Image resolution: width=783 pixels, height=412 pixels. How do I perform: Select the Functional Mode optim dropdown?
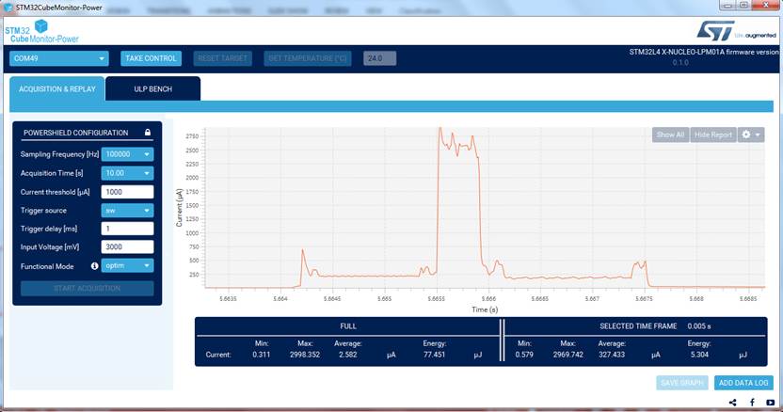(x=127, y=265)
